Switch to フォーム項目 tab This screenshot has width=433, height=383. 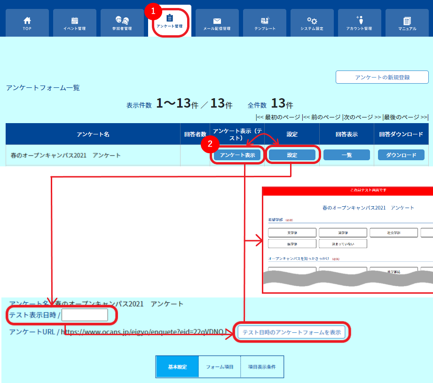point(220,367)
